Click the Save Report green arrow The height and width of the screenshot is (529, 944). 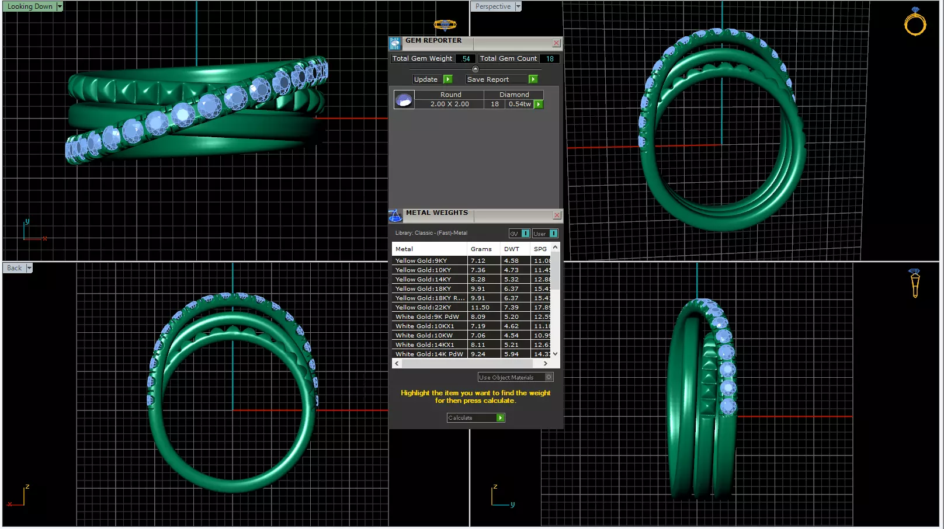click(x=533, y=79)
